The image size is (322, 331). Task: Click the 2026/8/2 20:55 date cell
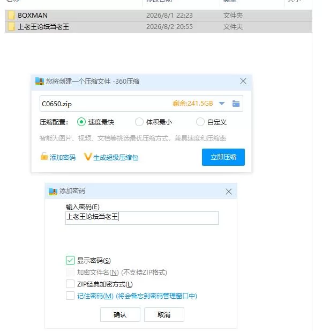pos(169,27)
